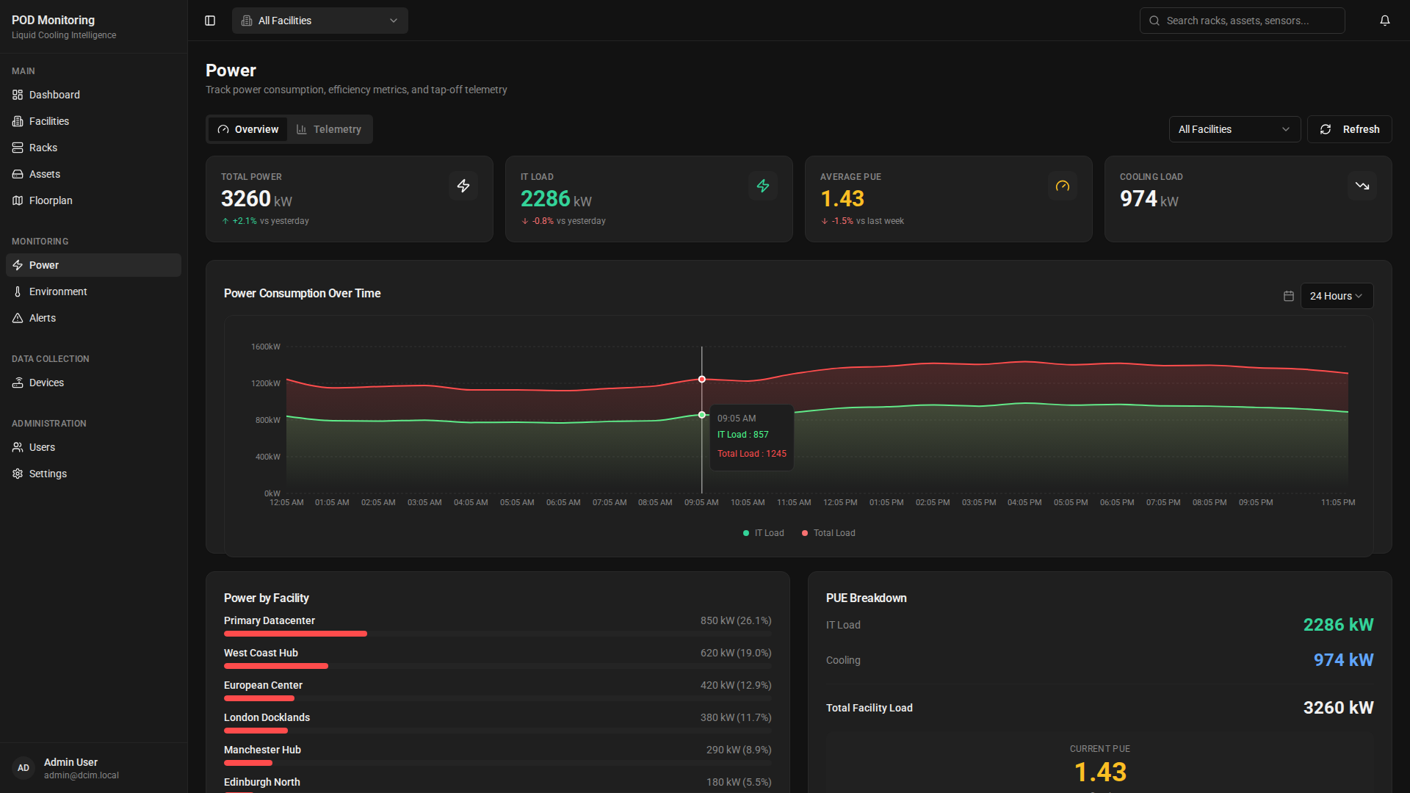The height and width of the screenshot is (793, 1410).
Task: Open the Floorplan view
Action: [x=51, y=200]
